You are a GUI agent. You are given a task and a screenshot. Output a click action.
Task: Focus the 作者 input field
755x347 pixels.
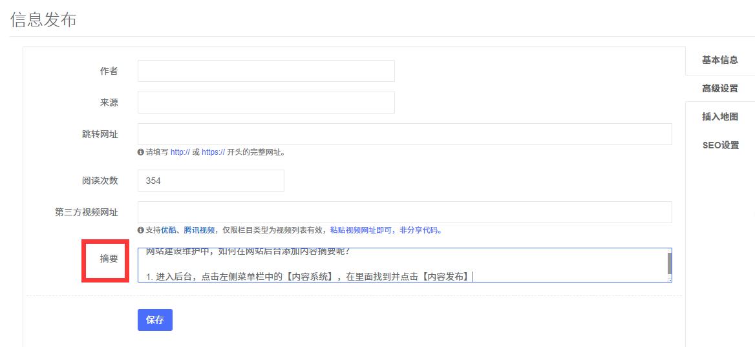point(266,71)
